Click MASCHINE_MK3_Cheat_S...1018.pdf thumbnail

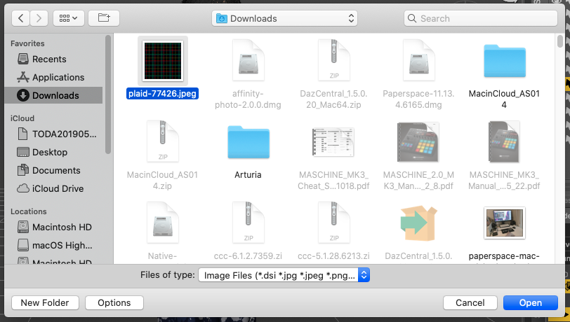[x=333, y=142]
